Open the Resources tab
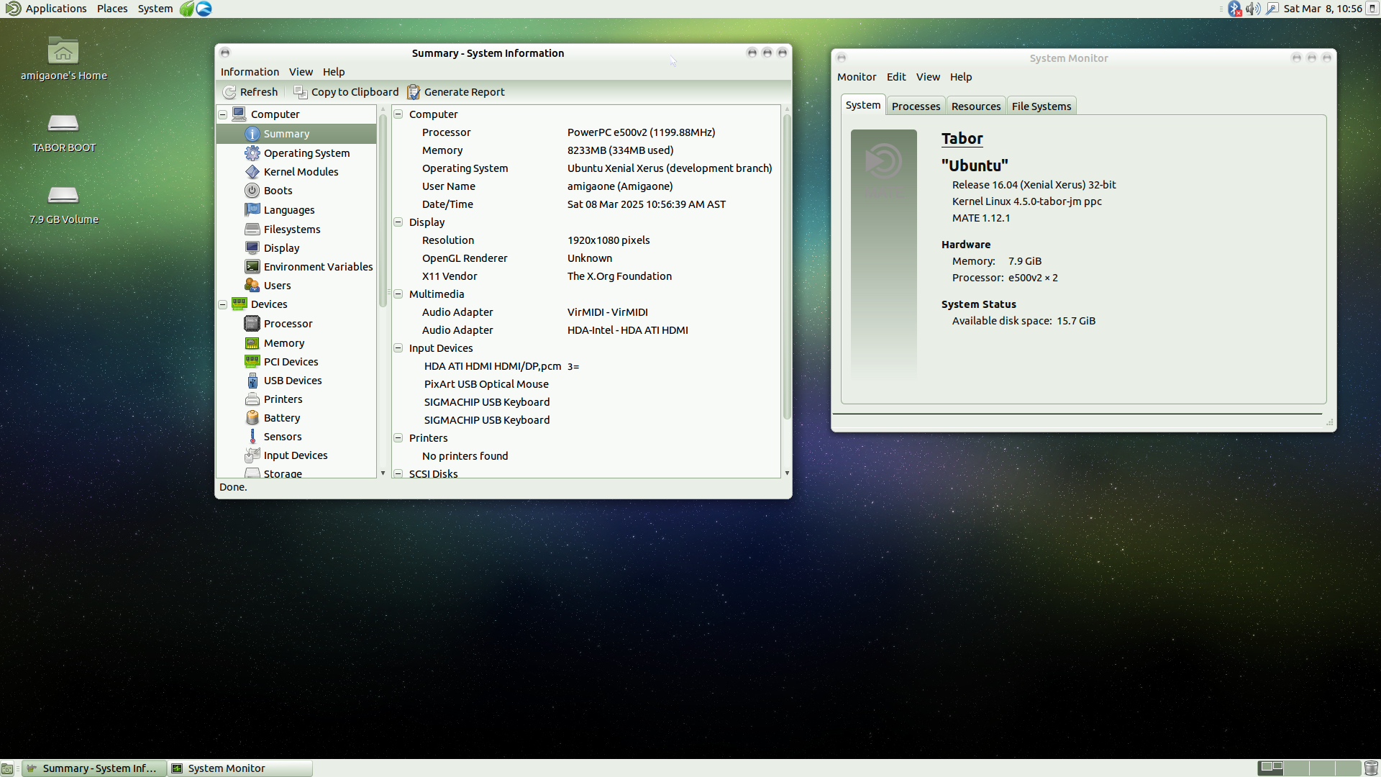Viewport: 1381px width, 777px height. coord(975,106)
